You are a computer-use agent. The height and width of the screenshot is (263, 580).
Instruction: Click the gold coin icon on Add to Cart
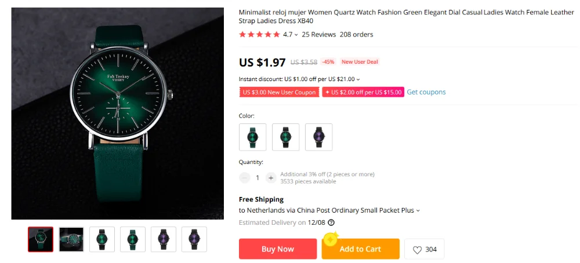[331, 239]
